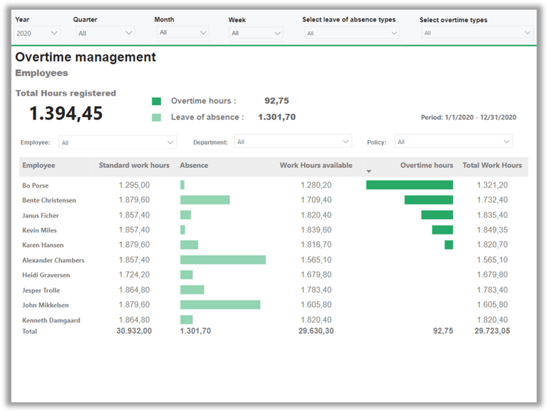Click Alexander Chambers's work hours available 1.565,10
Image resolution: width=548 pixels, height=412 pixels.
pyautogui.click(x=316, y=260)
